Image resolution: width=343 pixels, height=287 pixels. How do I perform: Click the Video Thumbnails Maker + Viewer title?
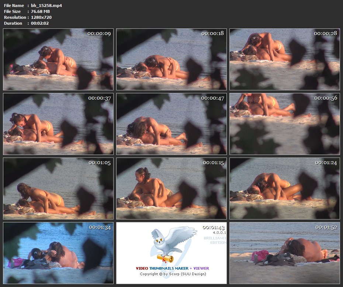172,268
